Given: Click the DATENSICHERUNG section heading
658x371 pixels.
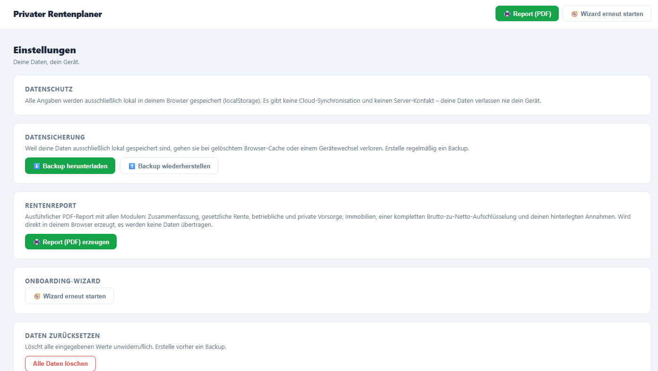Looking at the screenshot, I should (x=55, y=137).
